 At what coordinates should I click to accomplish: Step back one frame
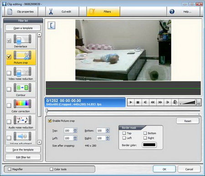pyautogui.click(x=145, y=102)
